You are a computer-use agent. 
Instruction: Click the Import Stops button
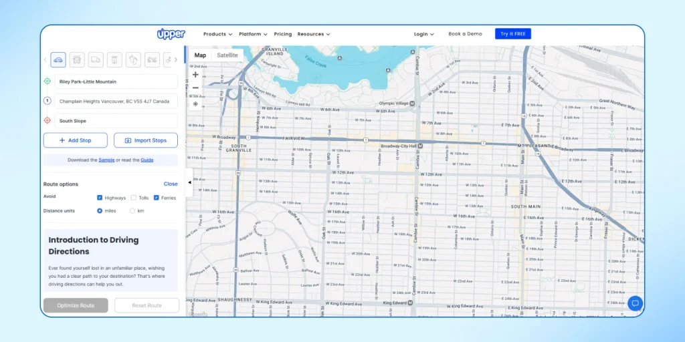pyautogui.click(x=146, y=140)
